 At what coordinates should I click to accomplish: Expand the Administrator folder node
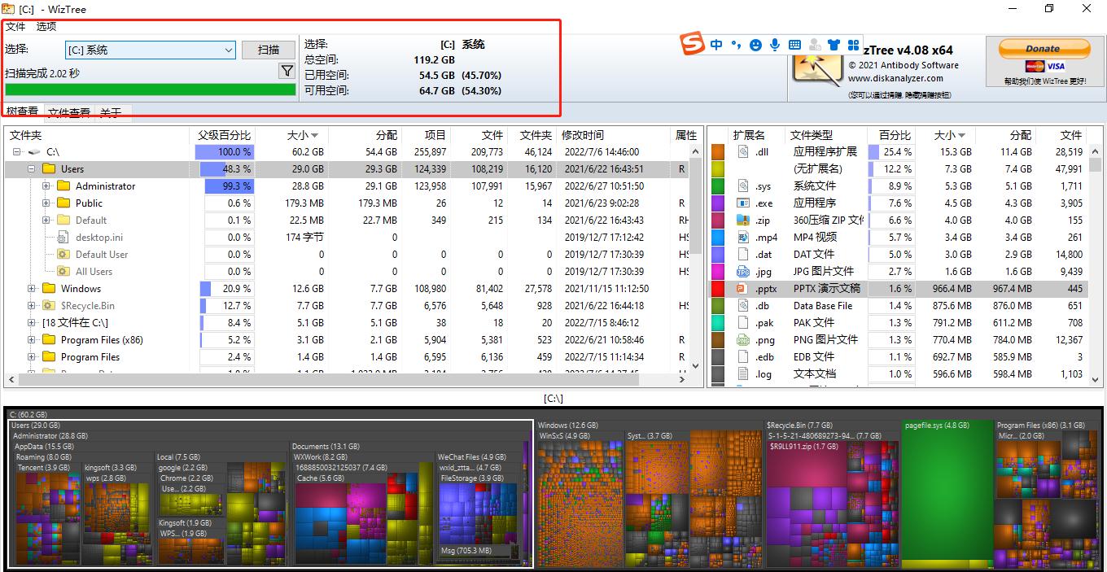point(46,186)
